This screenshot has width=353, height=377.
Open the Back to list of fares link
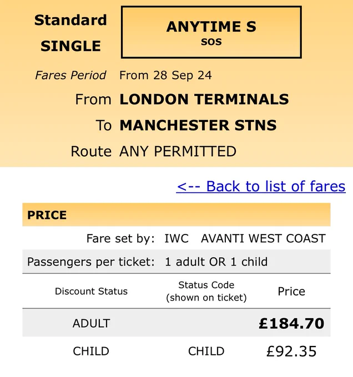tap(261, 186)
